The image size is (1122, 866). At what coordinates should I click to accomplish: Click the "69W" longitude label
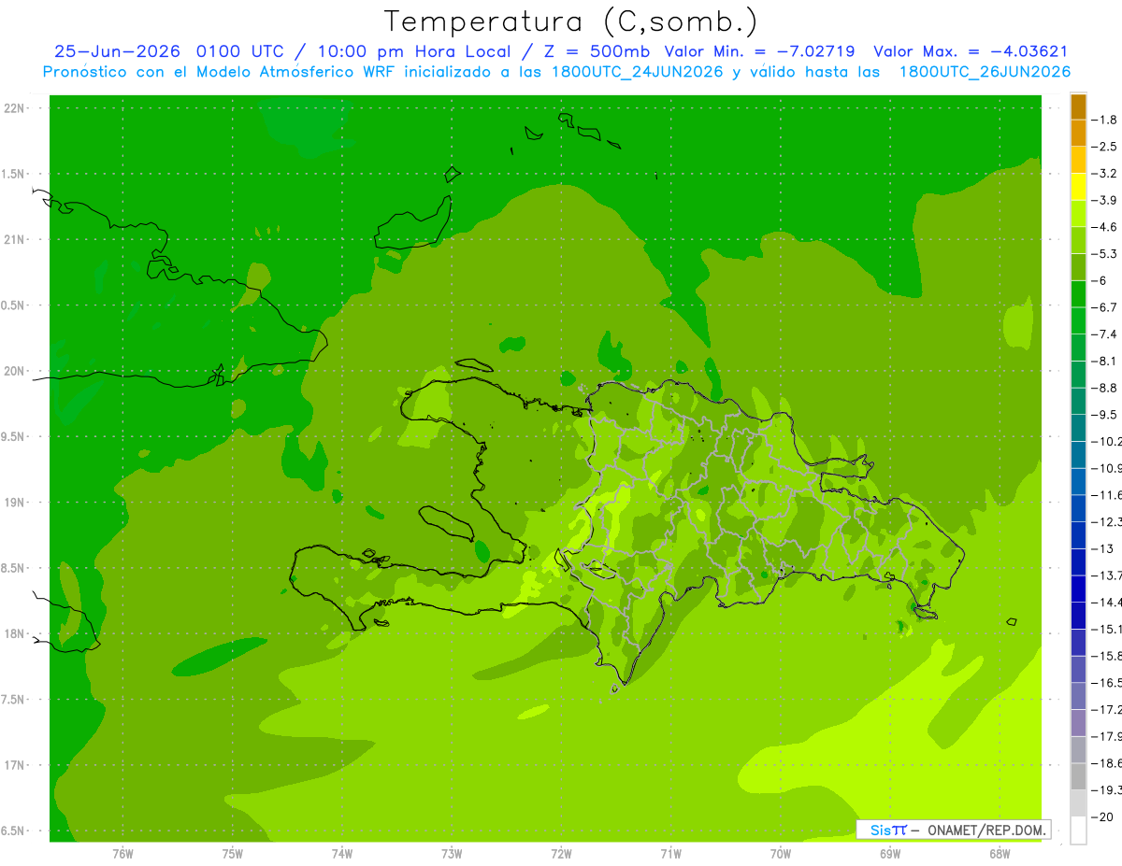click(x=890, y=853)
